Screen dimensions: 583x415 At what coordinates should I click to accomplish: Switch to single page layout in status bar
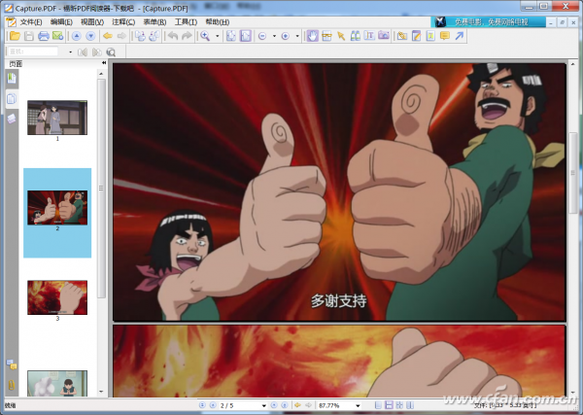[378, 405]
